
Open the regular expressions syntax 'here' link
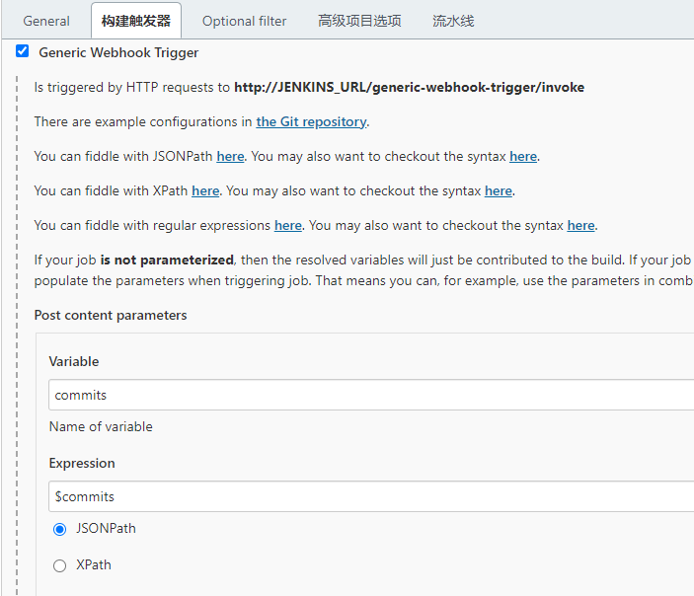[x=580, y=226]
